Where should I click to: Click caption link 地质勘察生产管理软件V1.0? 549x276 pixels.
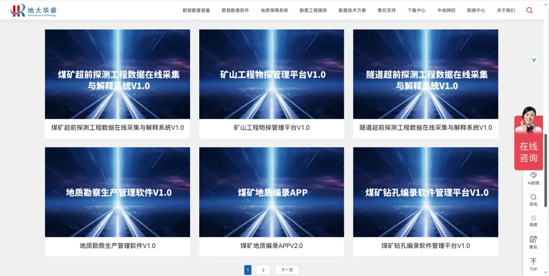pos(117,246)
